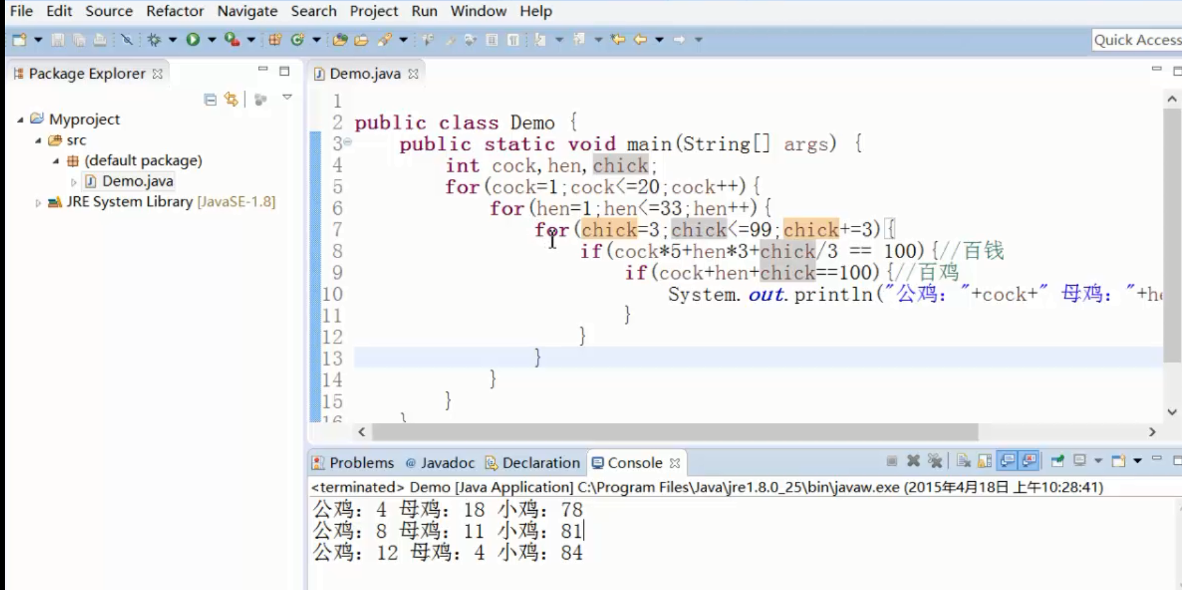Click the Debug bug icon
Image resolution: width=1182 pixels, height=590 pixels.
[154, 40]
